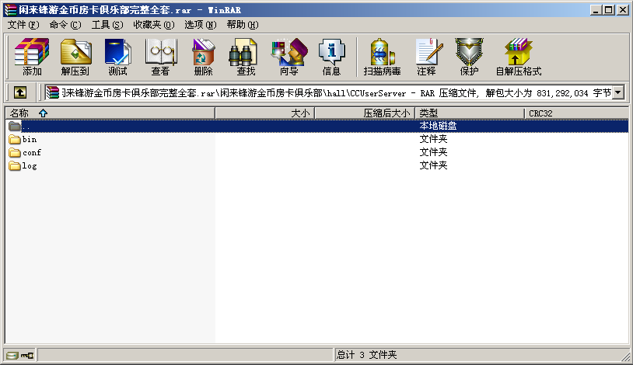Open the Favorites (收藏夹) menu
Screen dimensions: 633x365
coord(151,25)
